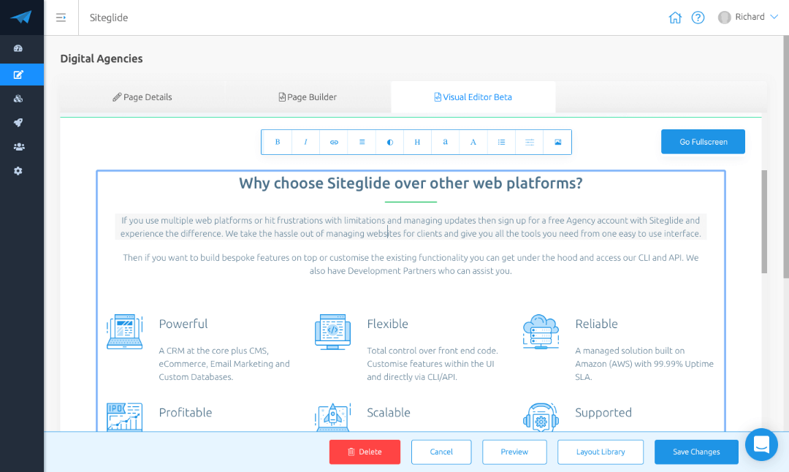
Task: Click the paragraph starting 'If you use multiple'
Action: click(x=411, y=227)
